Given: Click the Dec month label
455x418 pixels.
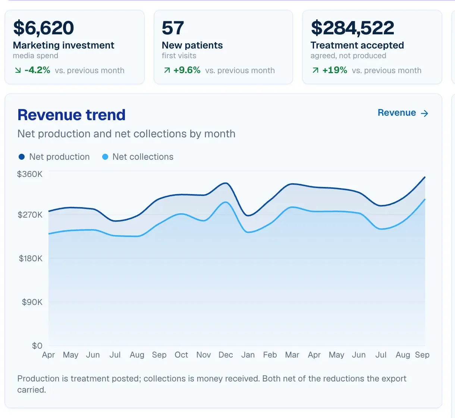Looking at the screenshot, I should (226, 355).
